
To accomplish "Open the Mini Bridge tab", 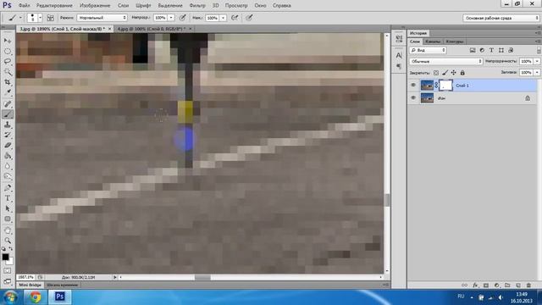I will click(x=30, y=285).
